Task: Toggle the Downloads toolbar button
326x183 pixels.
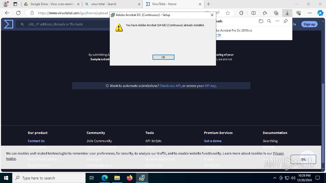Action: click(x=287, y=13)
